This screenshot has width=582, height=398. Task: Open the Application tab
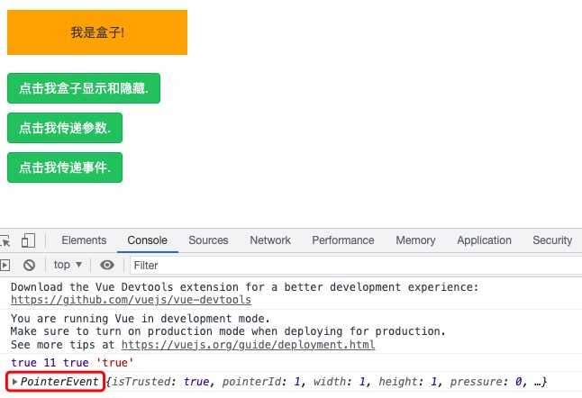click(484, 240)
